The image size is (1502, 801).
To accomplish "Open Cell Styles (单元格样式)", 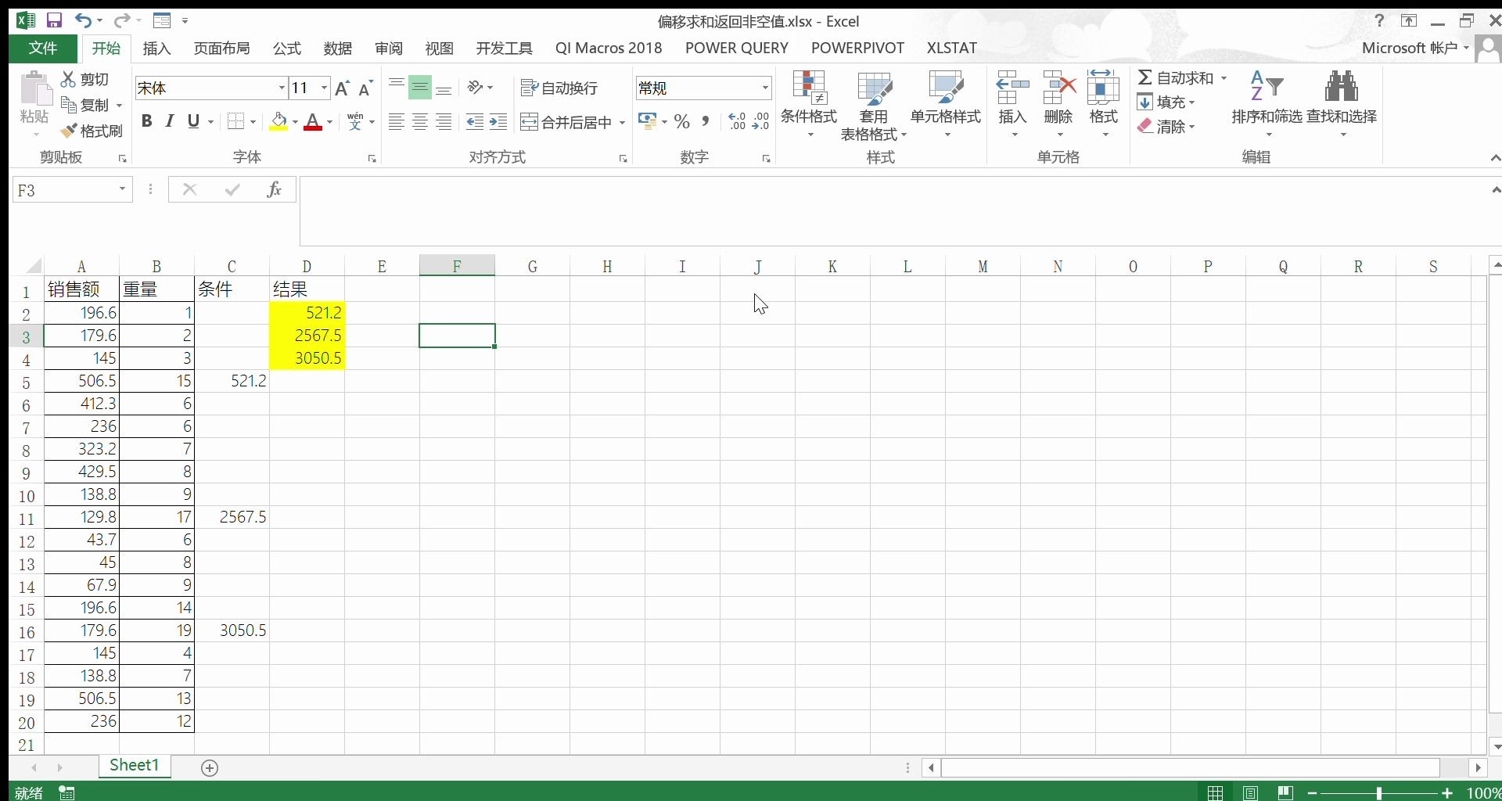I will click(946, 103).
